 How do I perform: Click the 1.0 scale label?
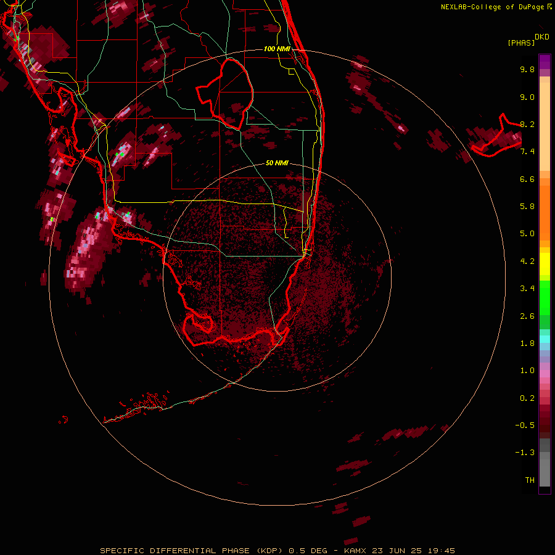(x=527, y=371)
